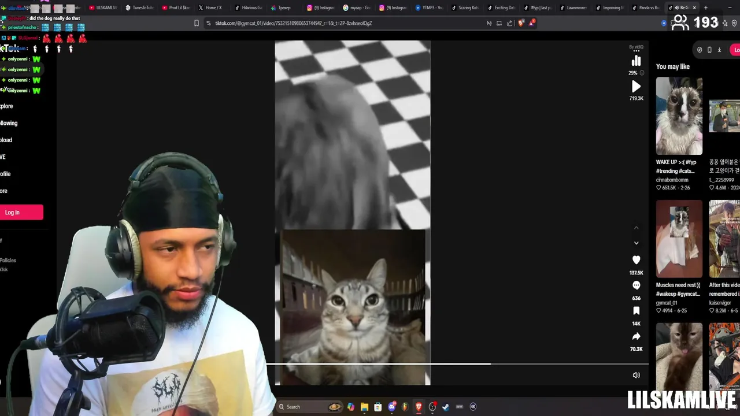The image size is (740, 416).
Task: Switch to the Panda vs Bu tab
Action: point(647,8)
